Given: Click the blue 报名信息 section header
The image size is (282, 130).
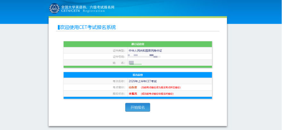Looking at the screenshot, I should pyautogui.click(x=138, y=75).
